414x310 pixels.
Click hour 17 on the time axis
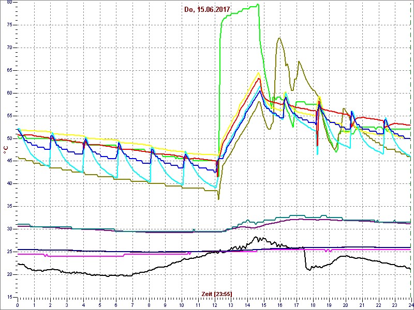click(x=296, y=305)
